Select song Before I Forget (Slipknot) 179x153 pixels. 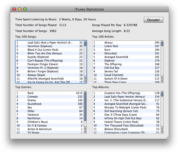coord(50,71)
